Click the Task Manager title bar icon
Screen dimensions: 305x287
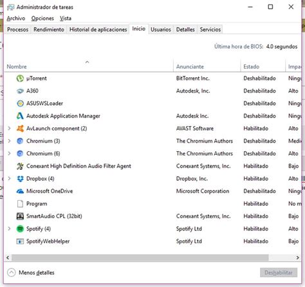coord(10,7)
